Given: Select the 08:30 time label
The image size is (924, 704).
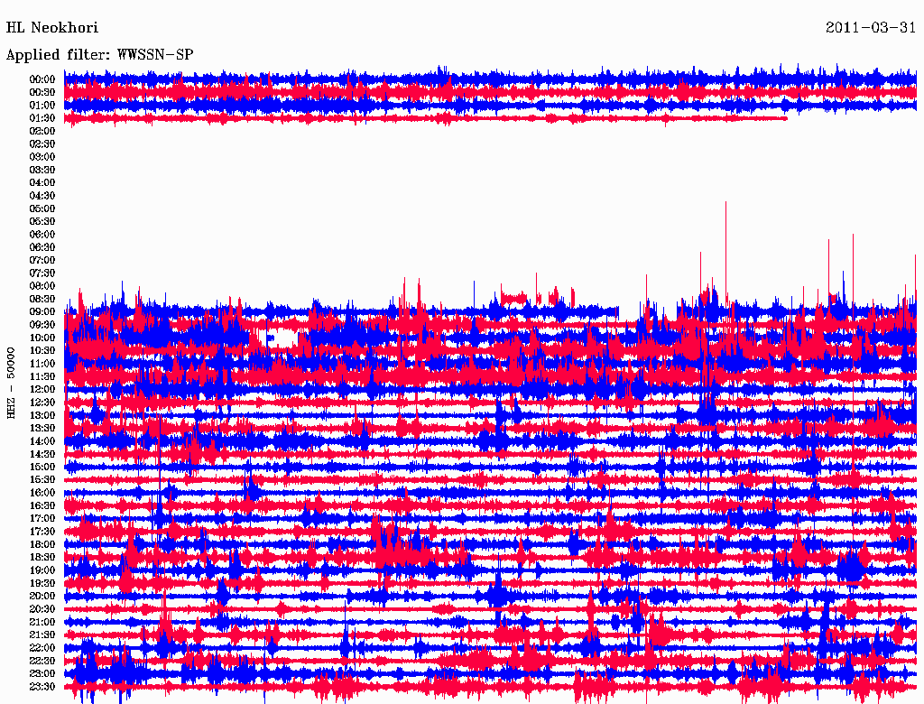Looking at the screenshot, I should tap(42, 299).
